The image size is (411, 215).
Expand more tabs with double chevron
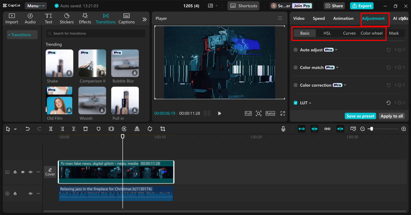click(x=144, y=19)
